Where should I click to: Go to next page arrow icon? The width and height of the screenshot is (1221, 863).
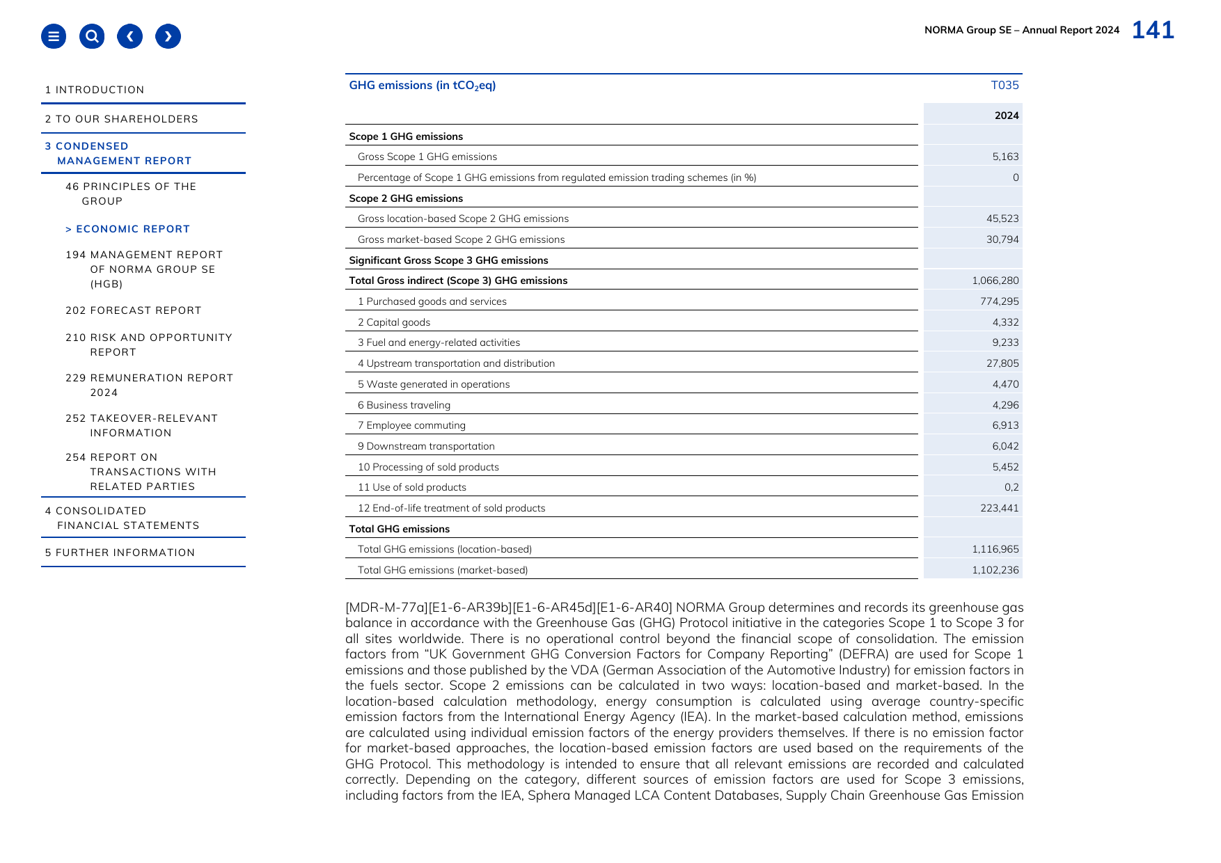[168, 36]
